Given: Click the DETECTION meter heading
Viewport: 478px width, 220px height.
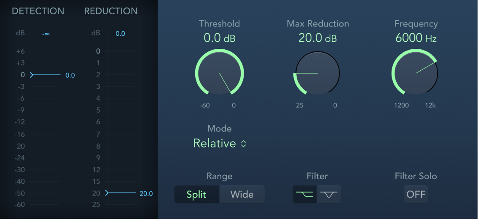Looking at the screenshot, I should tap(38, 11).
